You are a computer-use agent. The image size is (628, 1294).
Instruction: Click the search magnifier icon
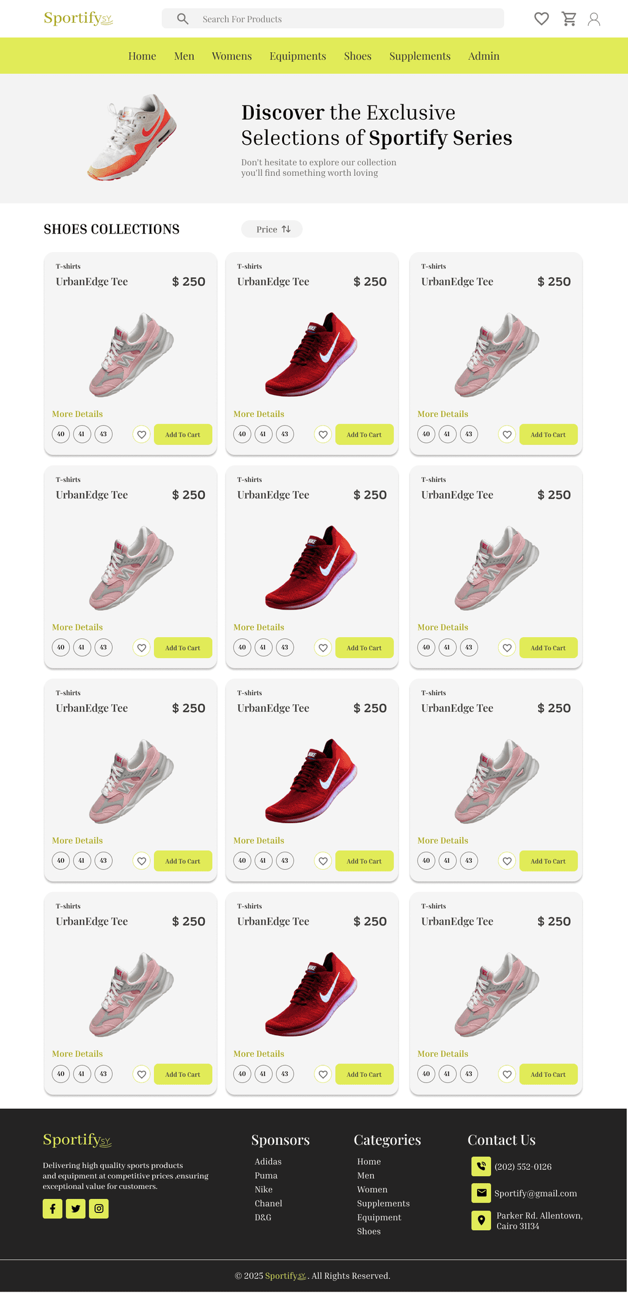tap(183, 19)
